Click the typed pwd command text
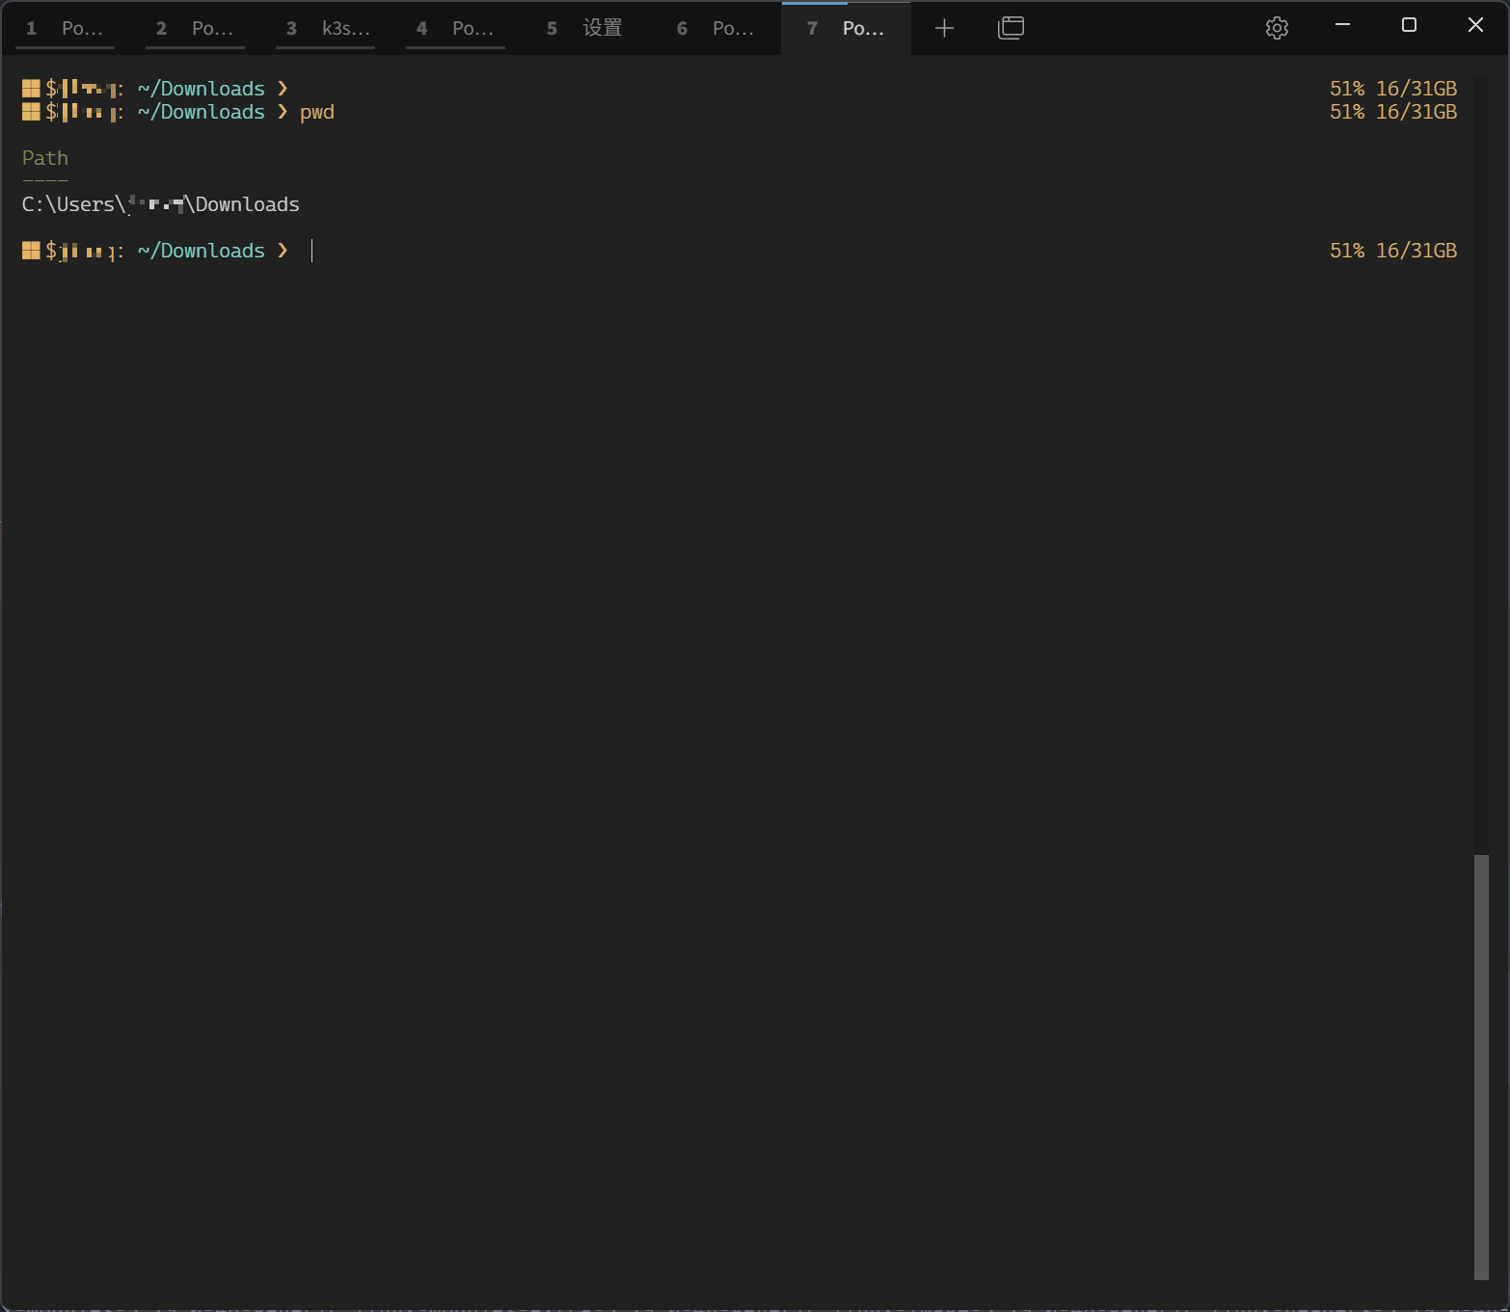Image resolution: width=1510 pixels, height=1312 pixels. pos(317,112)
